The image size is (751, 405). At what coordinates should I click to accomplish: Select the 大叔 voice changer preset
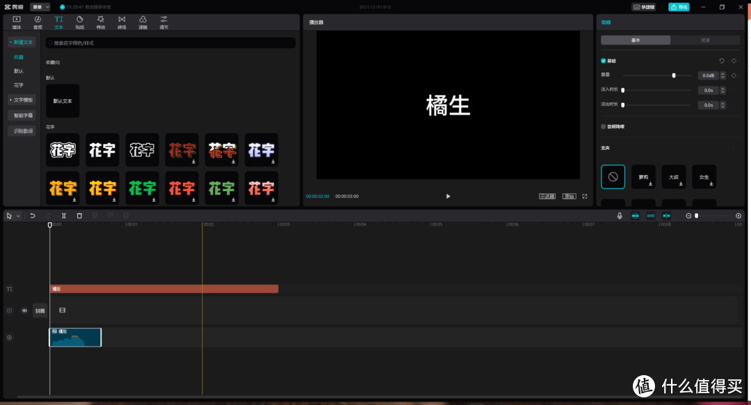point(674,176)
